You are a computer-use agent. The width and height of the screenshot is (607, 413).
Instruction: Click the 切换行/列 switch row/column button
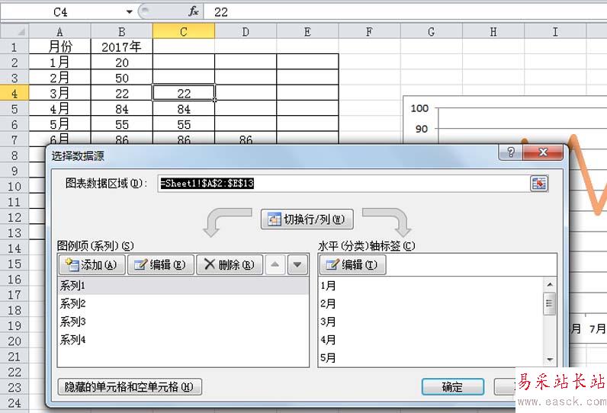(x=307, y=219)
